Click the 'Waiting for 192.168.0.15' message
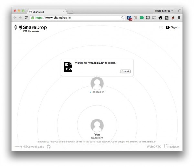The width and height of the screenshot is (194, 167). [96, 63]
